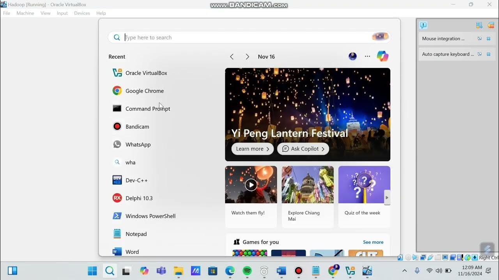Open the VirtualBox File menu
This screenshot has height=280, width=499.
[7, 13]
